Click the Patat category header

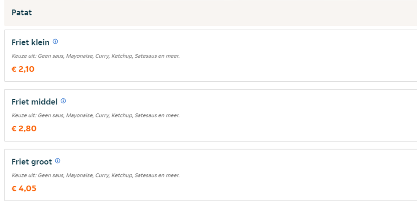[22, 12]
